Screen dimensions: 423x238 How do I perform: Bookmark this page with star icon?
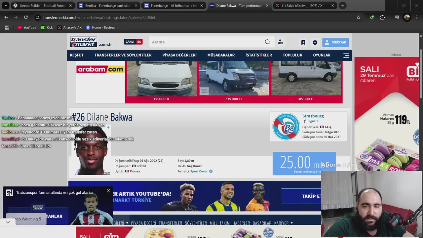pyautogui.click(x=359, y=18)
